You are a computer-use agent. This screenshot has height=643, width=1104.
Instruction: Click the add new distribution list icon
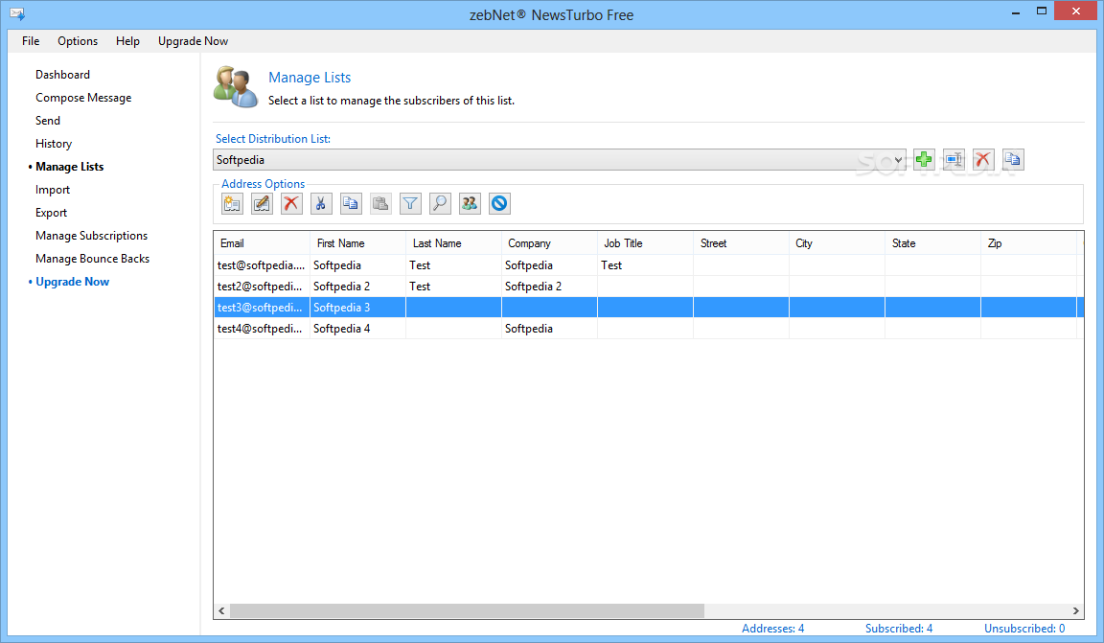click(924, 160)
